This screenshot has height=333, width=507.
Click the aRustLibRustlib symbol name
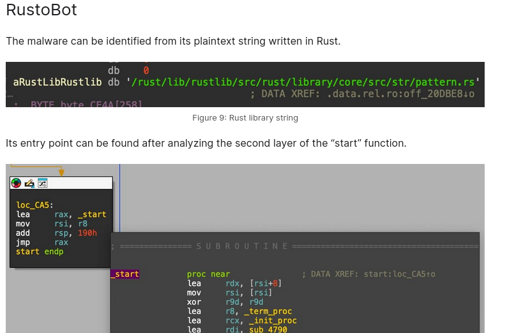pyautogui.click(x=57, y=82)
